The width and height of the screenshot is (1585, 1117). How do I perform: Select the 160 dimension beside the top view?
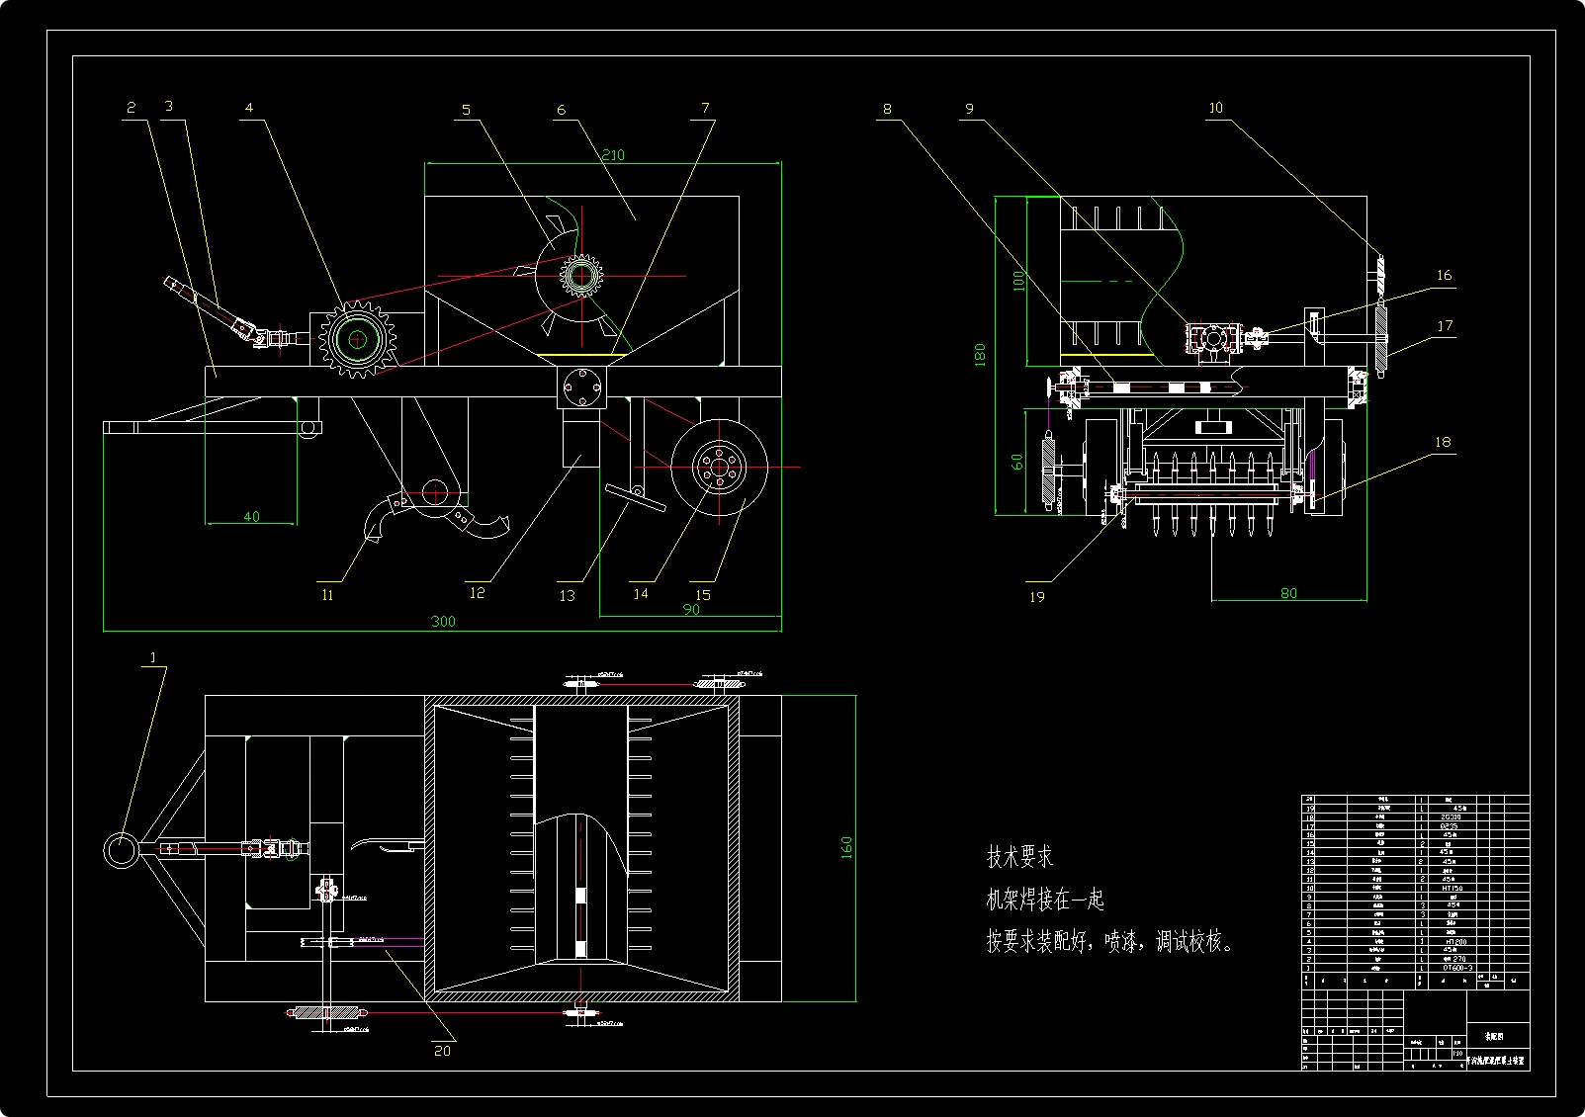pyautogui.click(x=846, y=847)
